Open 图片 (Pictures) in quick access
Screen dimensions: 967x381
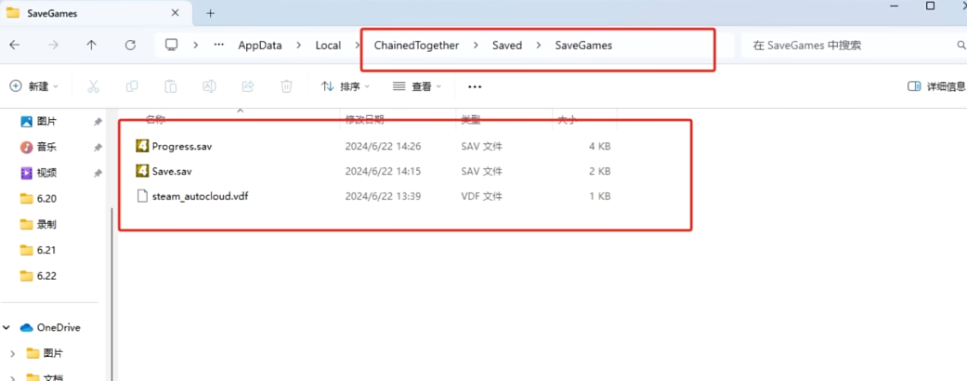[46, 122]
